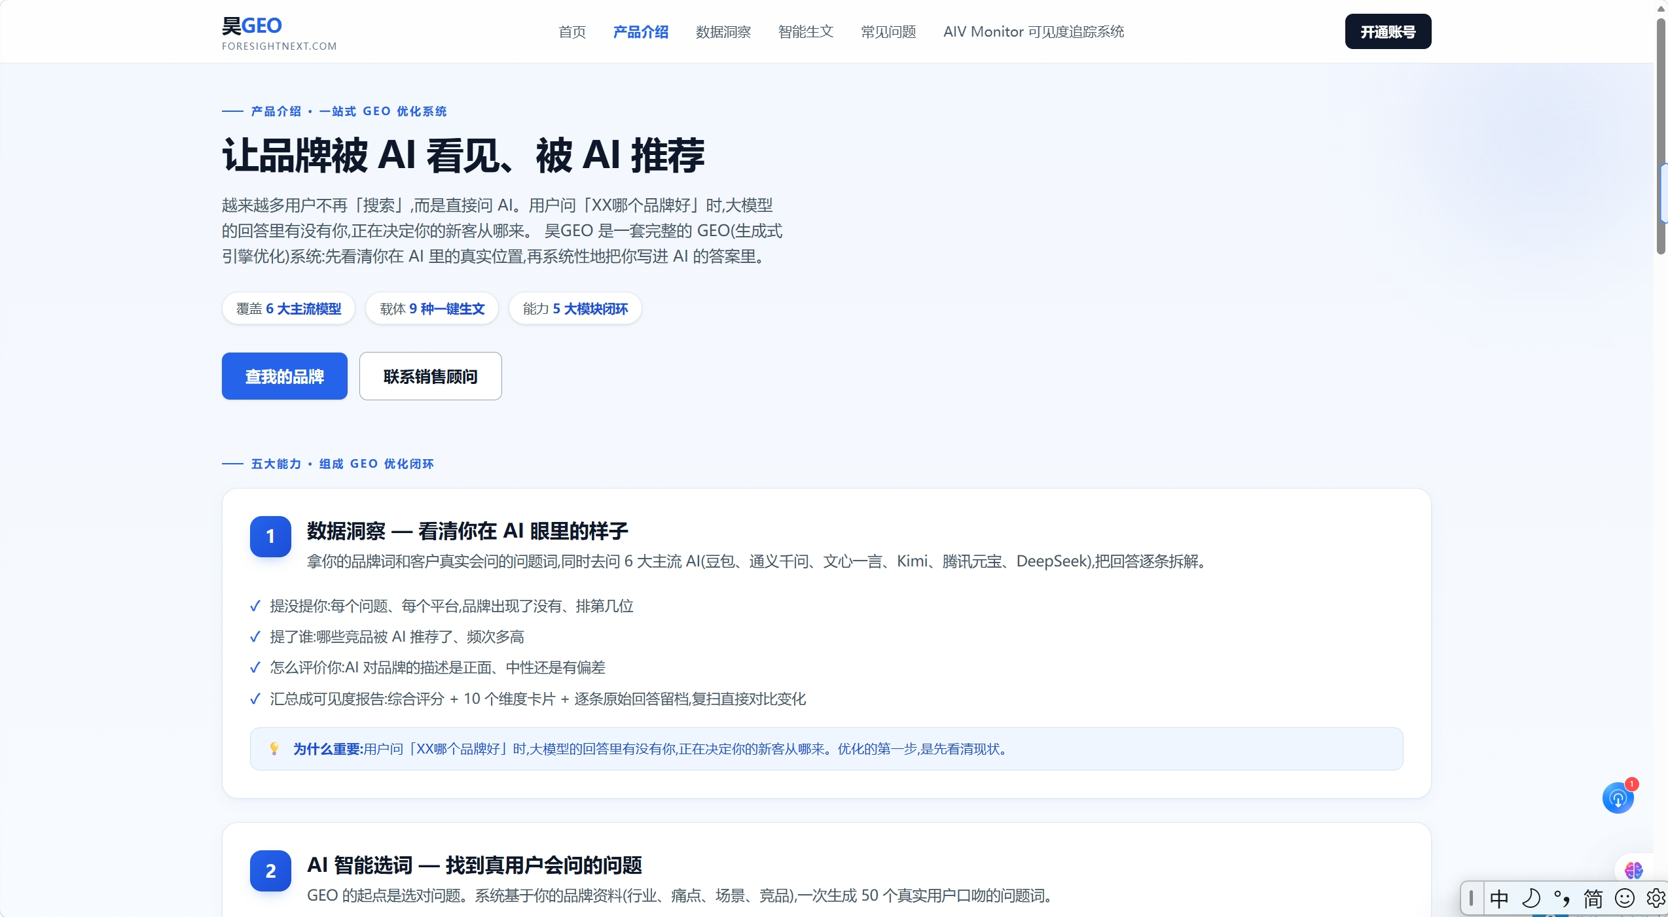The height and width of the screenshot is (917, 1668).
Task: Click the 昊GEO logo
Action: pos(252,26)
